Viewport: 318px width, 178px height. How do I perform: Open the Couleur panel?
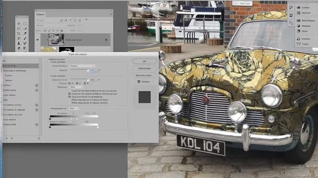304,7
